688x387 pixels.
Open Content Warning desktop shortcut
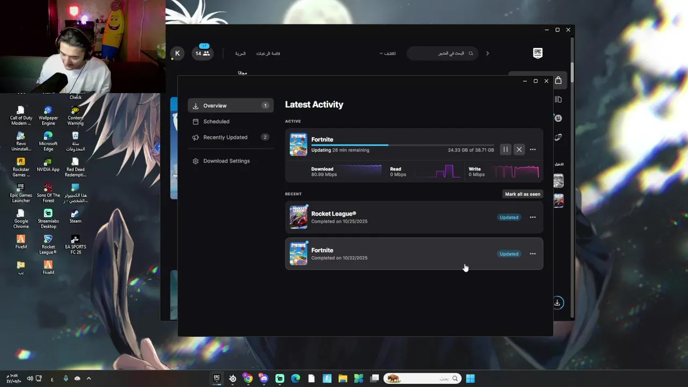75,116
